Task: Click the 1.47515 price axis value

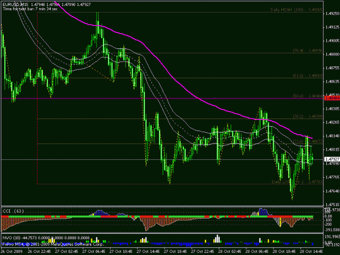Action: [x=332, y=204]
